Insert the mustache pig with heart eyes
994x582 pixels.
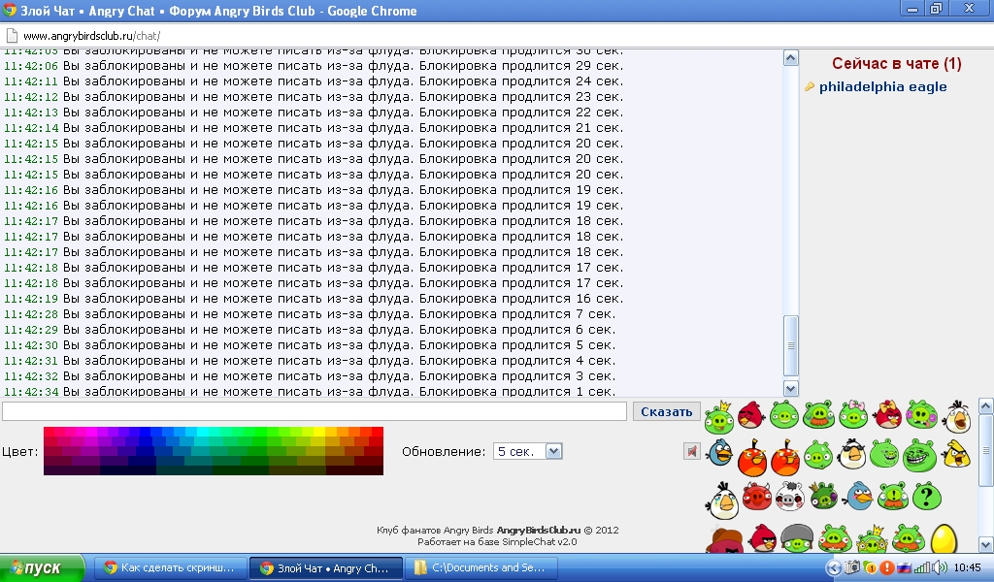[x=835, y=539]
